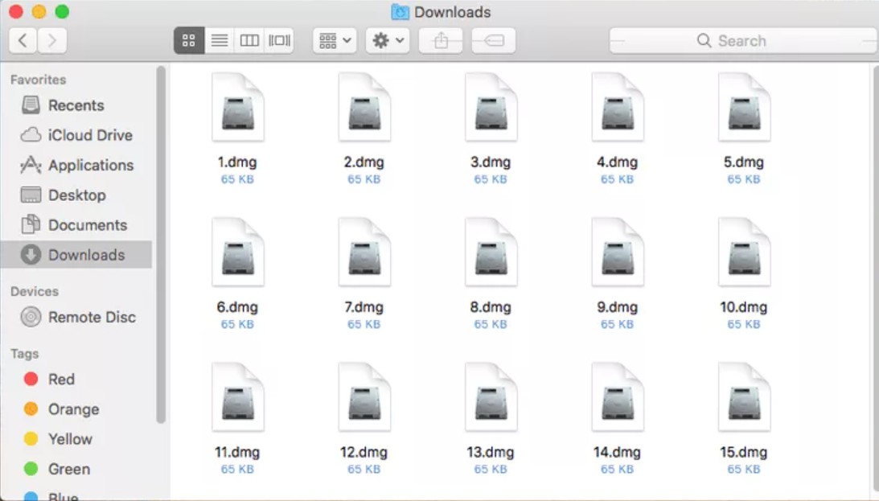Select the Green tag
879x501 pixels.
[70, 469]
